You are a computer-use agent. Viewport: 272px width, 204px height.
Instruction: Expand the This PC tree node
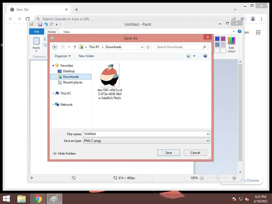click(x=53, y=93)
